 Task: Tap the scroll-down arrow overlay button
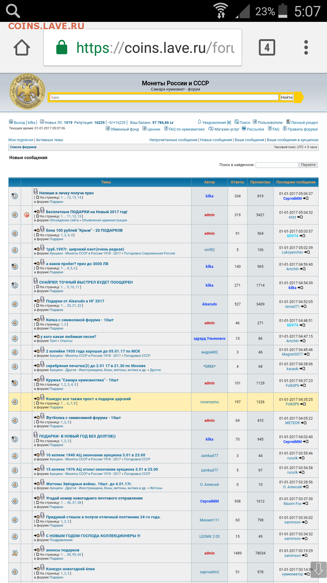319,569
